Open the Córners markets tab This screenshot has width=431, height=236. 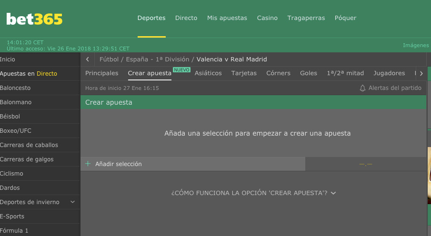(278, 73)
